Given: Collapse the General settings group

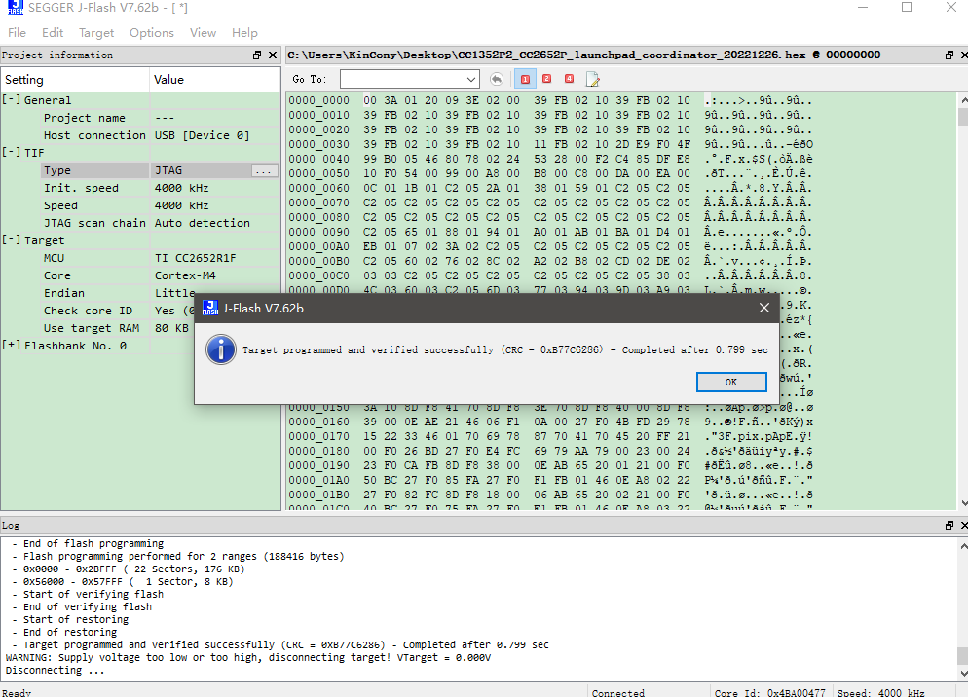Looking at the screenshot, I should point(12,100).
